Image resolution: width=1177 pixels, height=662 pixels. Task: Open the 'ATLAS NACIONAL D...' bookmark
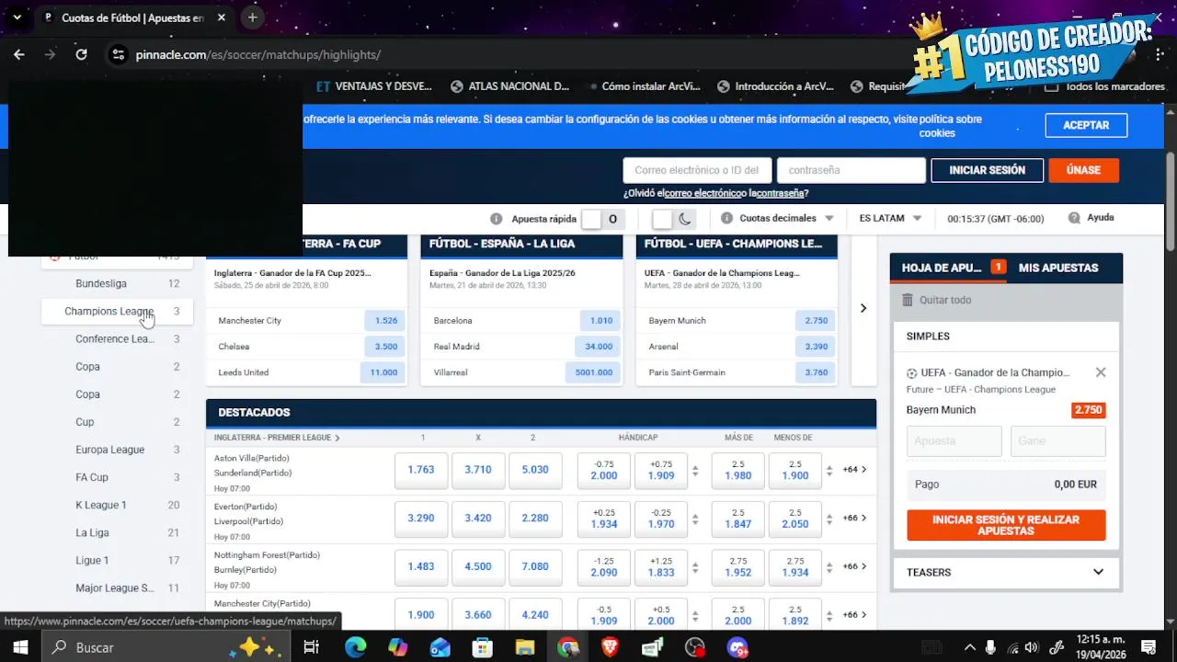[x=510, y=86]
